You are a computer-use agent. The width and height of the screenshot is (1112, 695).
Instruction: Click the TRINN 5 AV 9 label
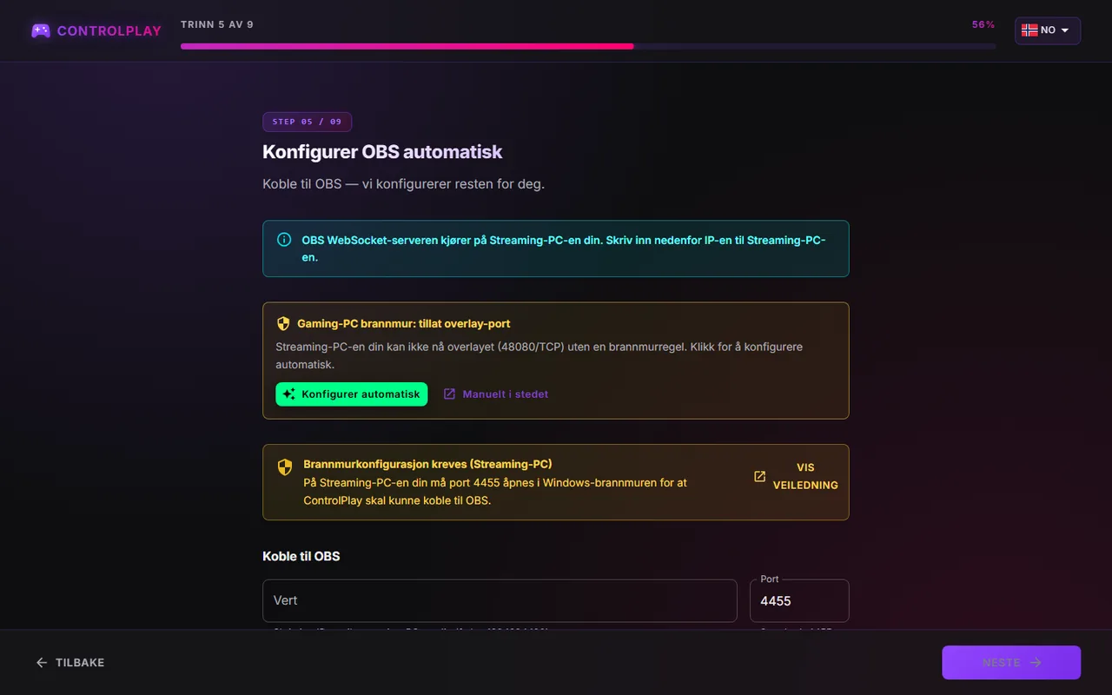(x=217, y=25)
